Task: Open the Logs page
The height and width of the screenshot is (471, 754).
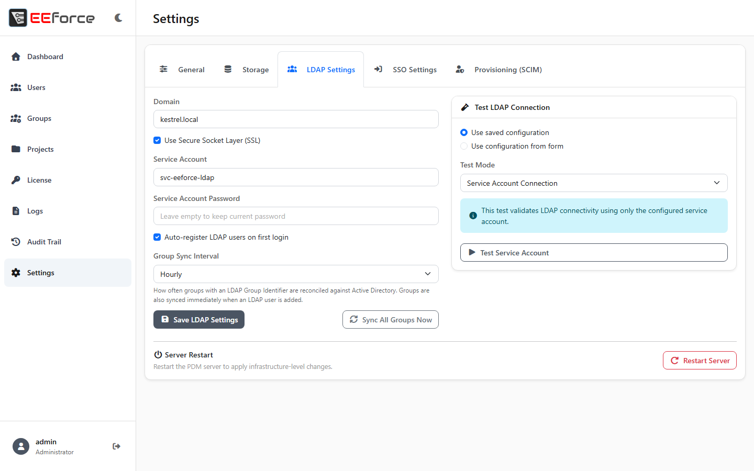Action: tap(68, 211)
